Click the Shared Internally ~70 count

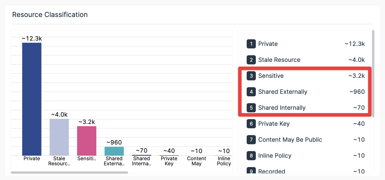359,108
